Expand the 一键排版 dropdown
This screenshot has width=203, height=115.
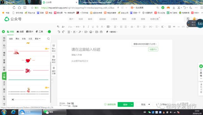(112, 32)
